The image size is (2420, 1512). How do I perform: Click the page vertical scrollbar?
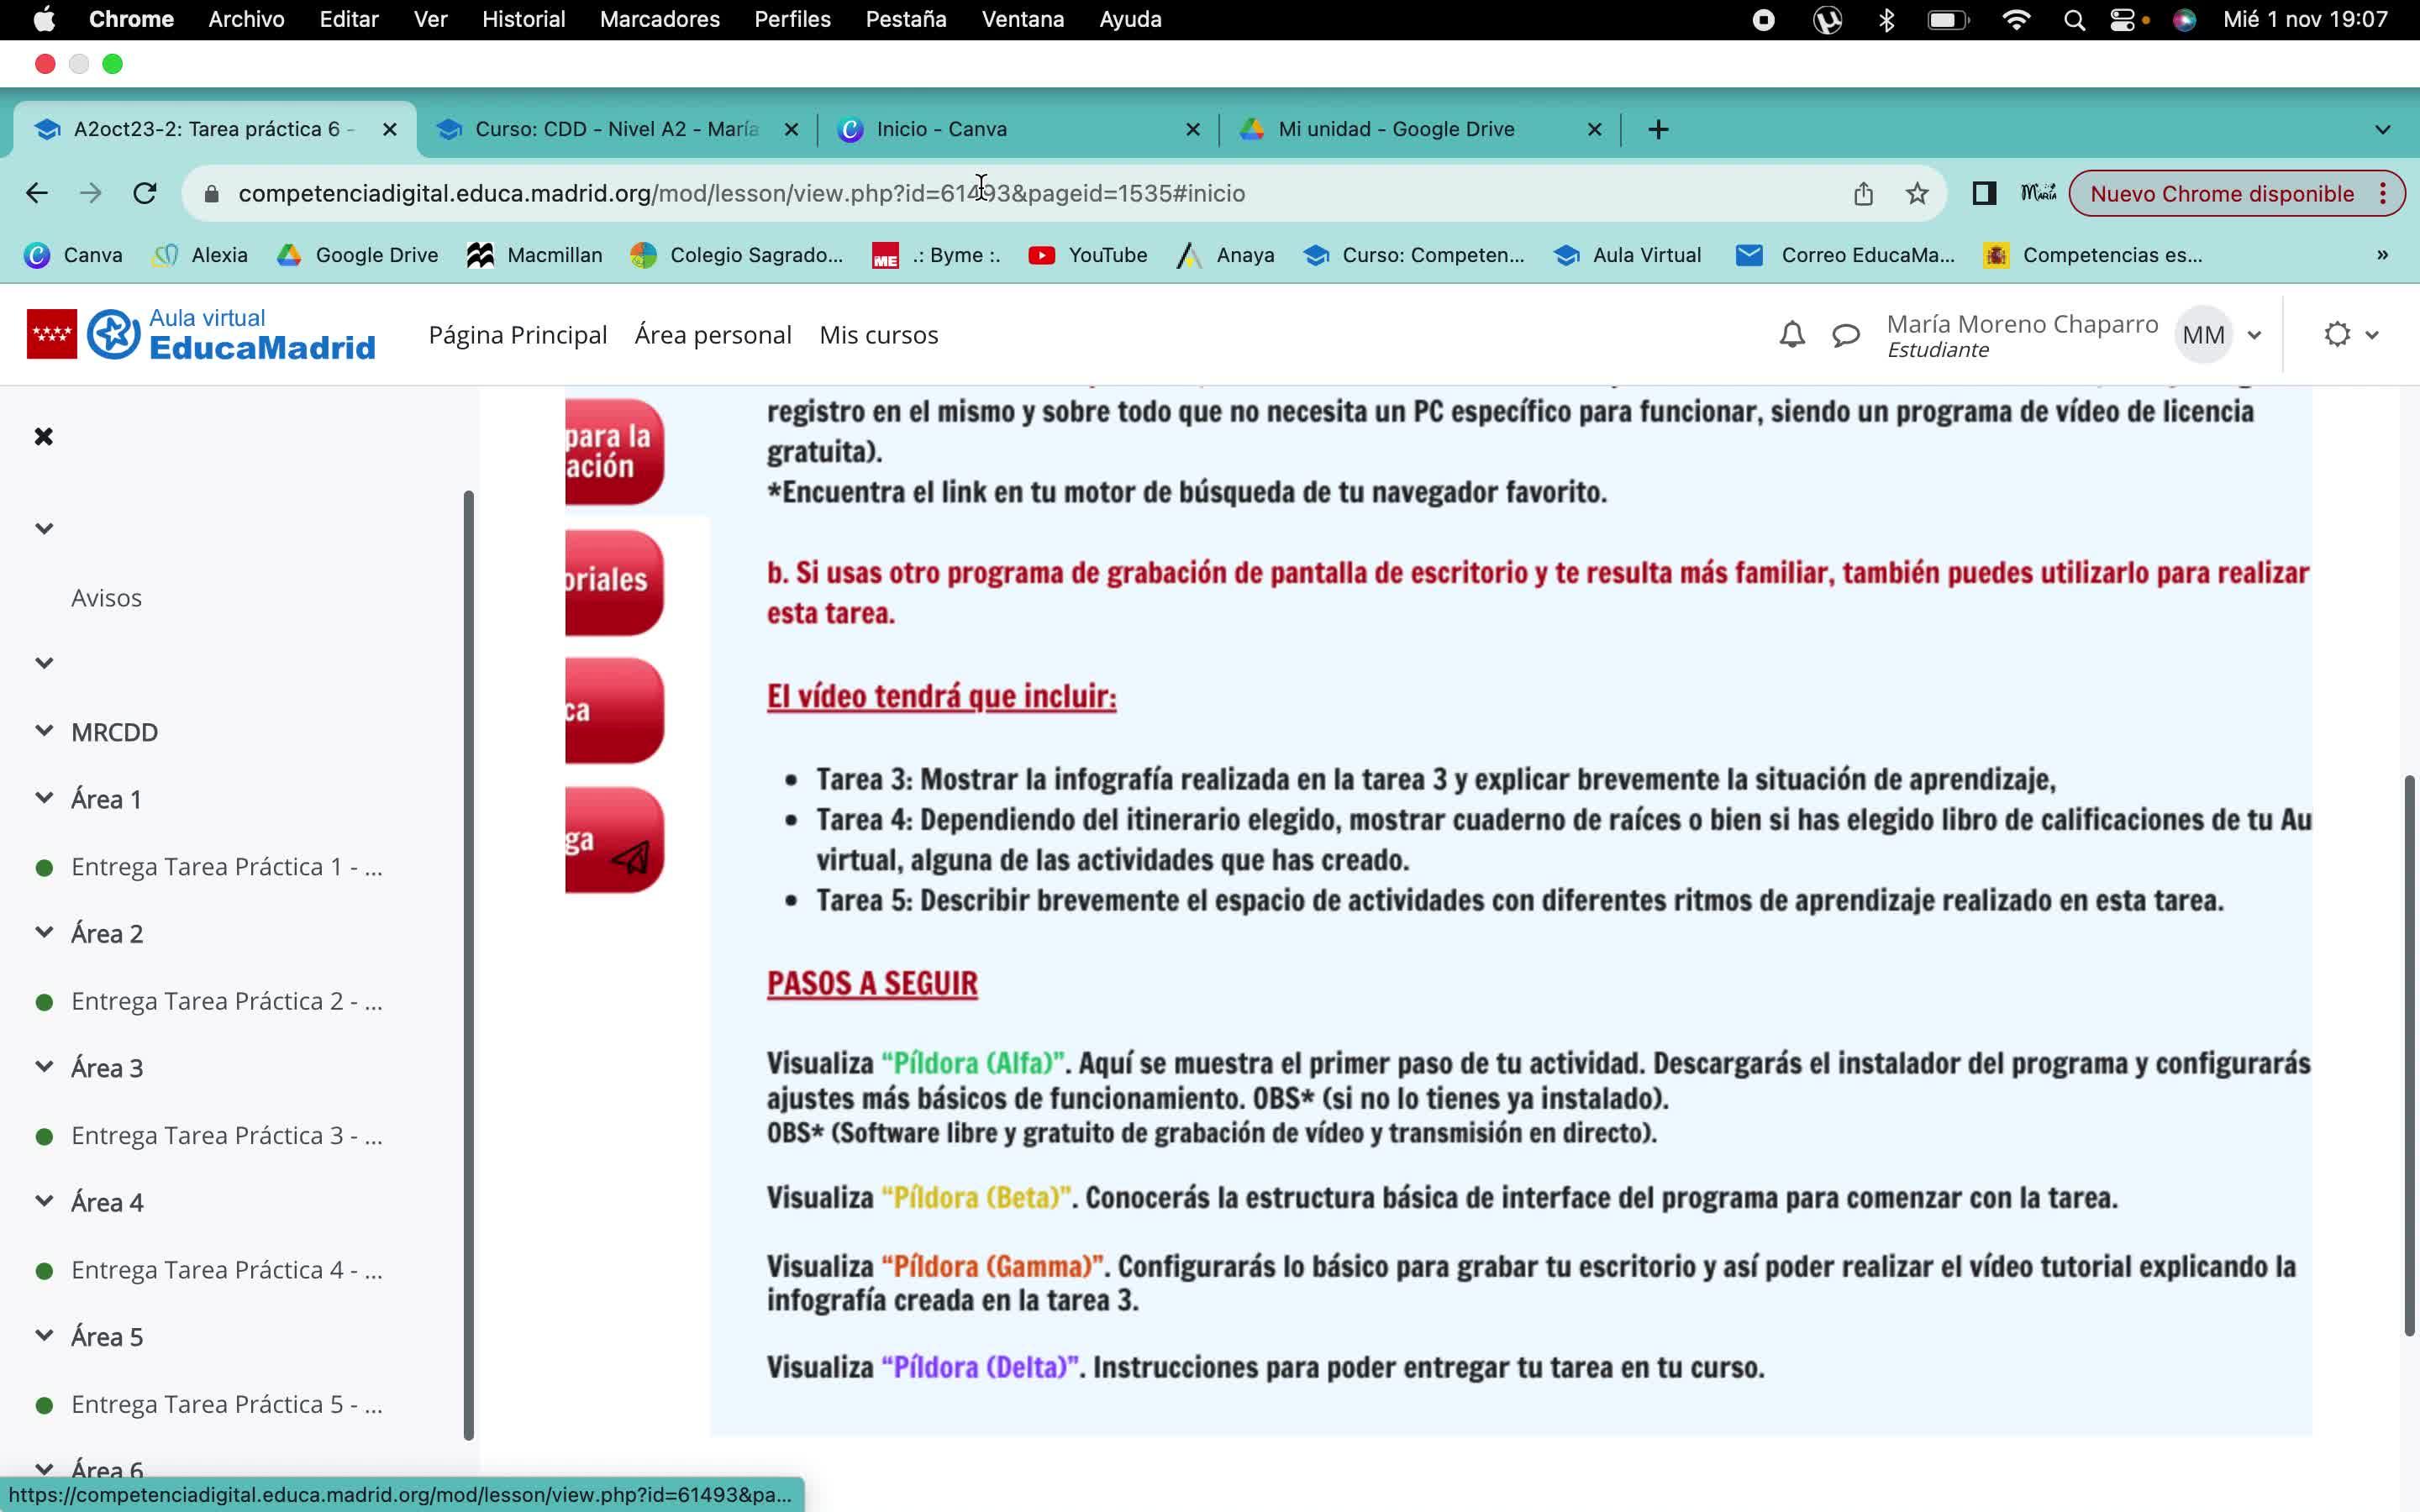click(x=2408, y=1055)
